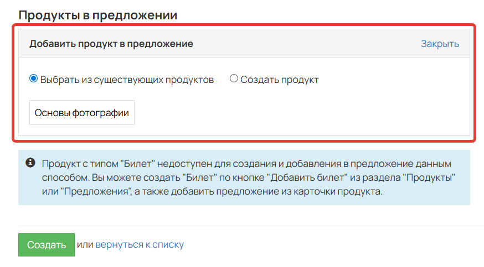Image resolution: width=484 pixels, height=267 pixels.
Task: Click the empty area right of 'Основы фотографии' field
Action: [x=302, y=112]
